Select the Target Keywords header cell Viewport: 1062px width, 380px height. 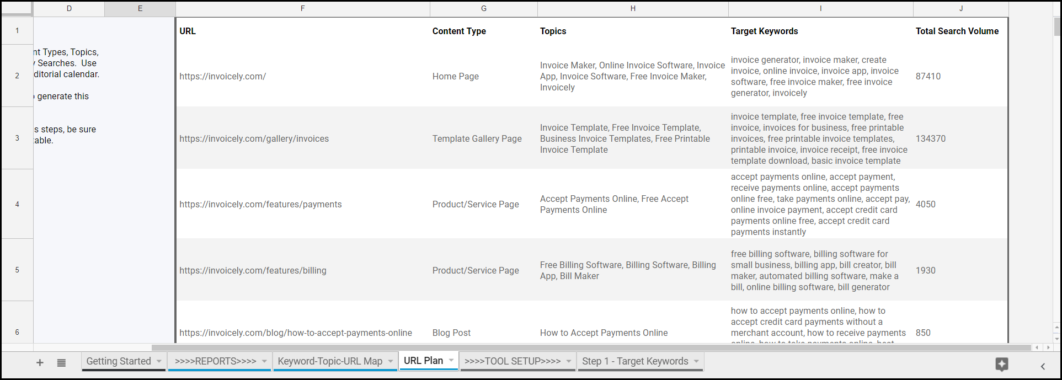coord(821,31)
